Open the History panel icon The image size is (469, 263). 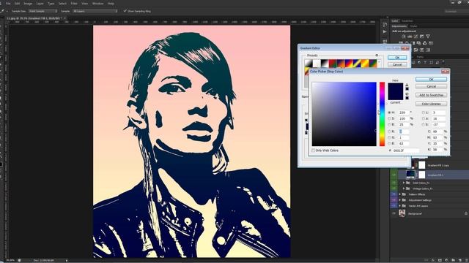385,25
